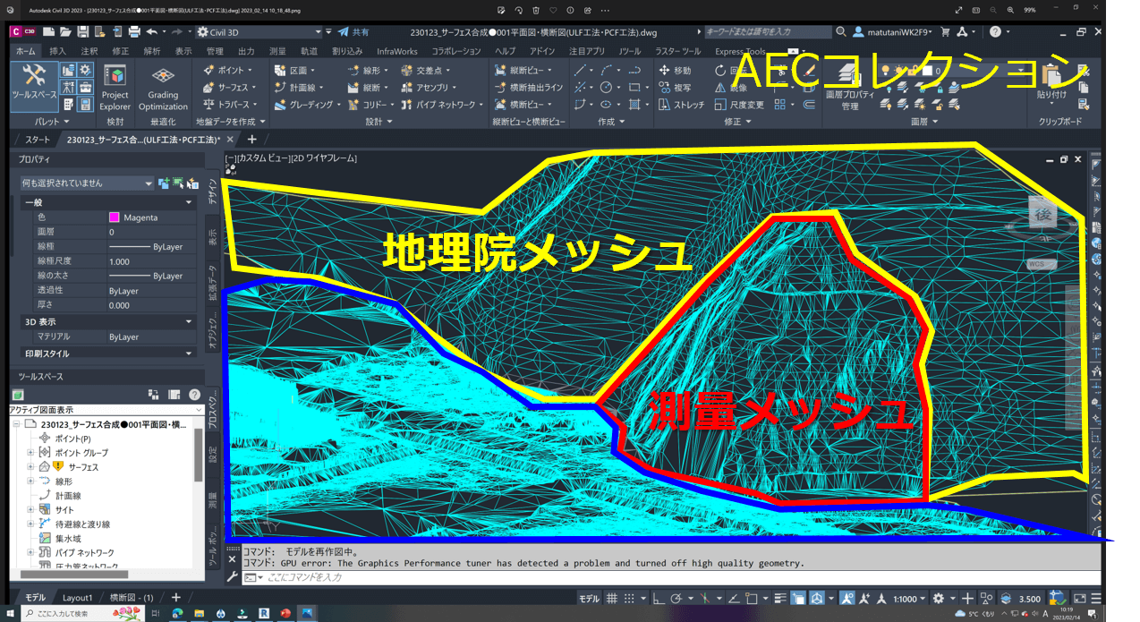This screenshot has width=1140, height=622.
Task: Click the 共有 share button
Action: pos(353,31)
